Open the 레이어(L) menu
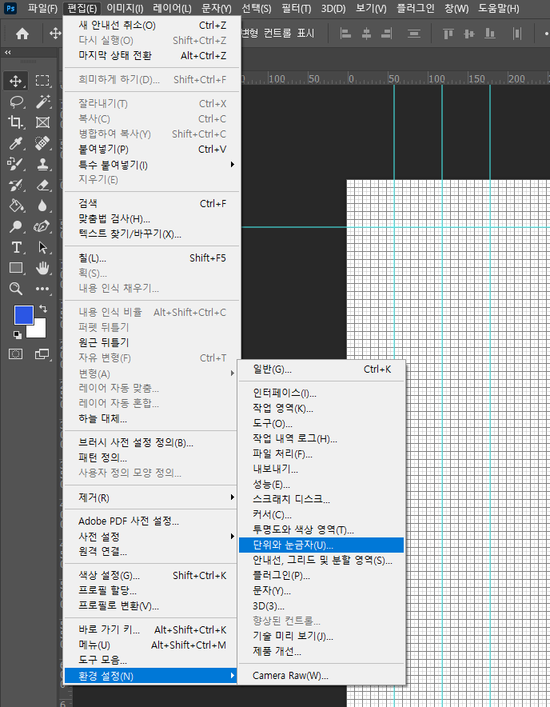Image resolution: width=550 pixels, height=707 pixels. tap(172, 8)
